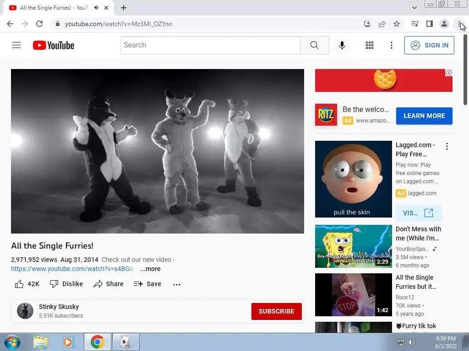Image resolution: width=469 pixels, height=351 pixels.
Task: Open more actions ellipsis below the video
Action: (177, 284)
